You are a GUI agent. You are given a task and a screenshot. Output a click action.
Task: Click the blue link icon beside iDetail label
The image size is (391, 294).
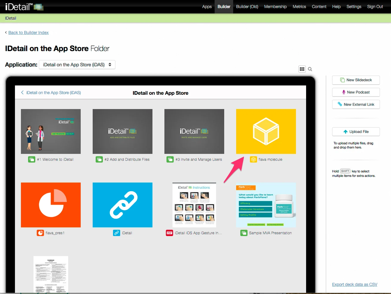(x=117, y=233)
